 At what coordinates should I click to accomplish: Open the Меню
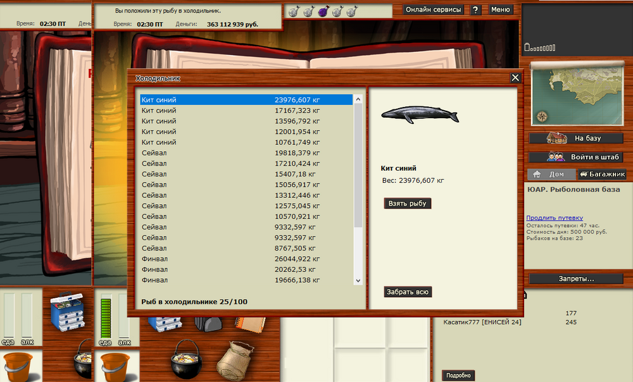(x=501, y=9)
